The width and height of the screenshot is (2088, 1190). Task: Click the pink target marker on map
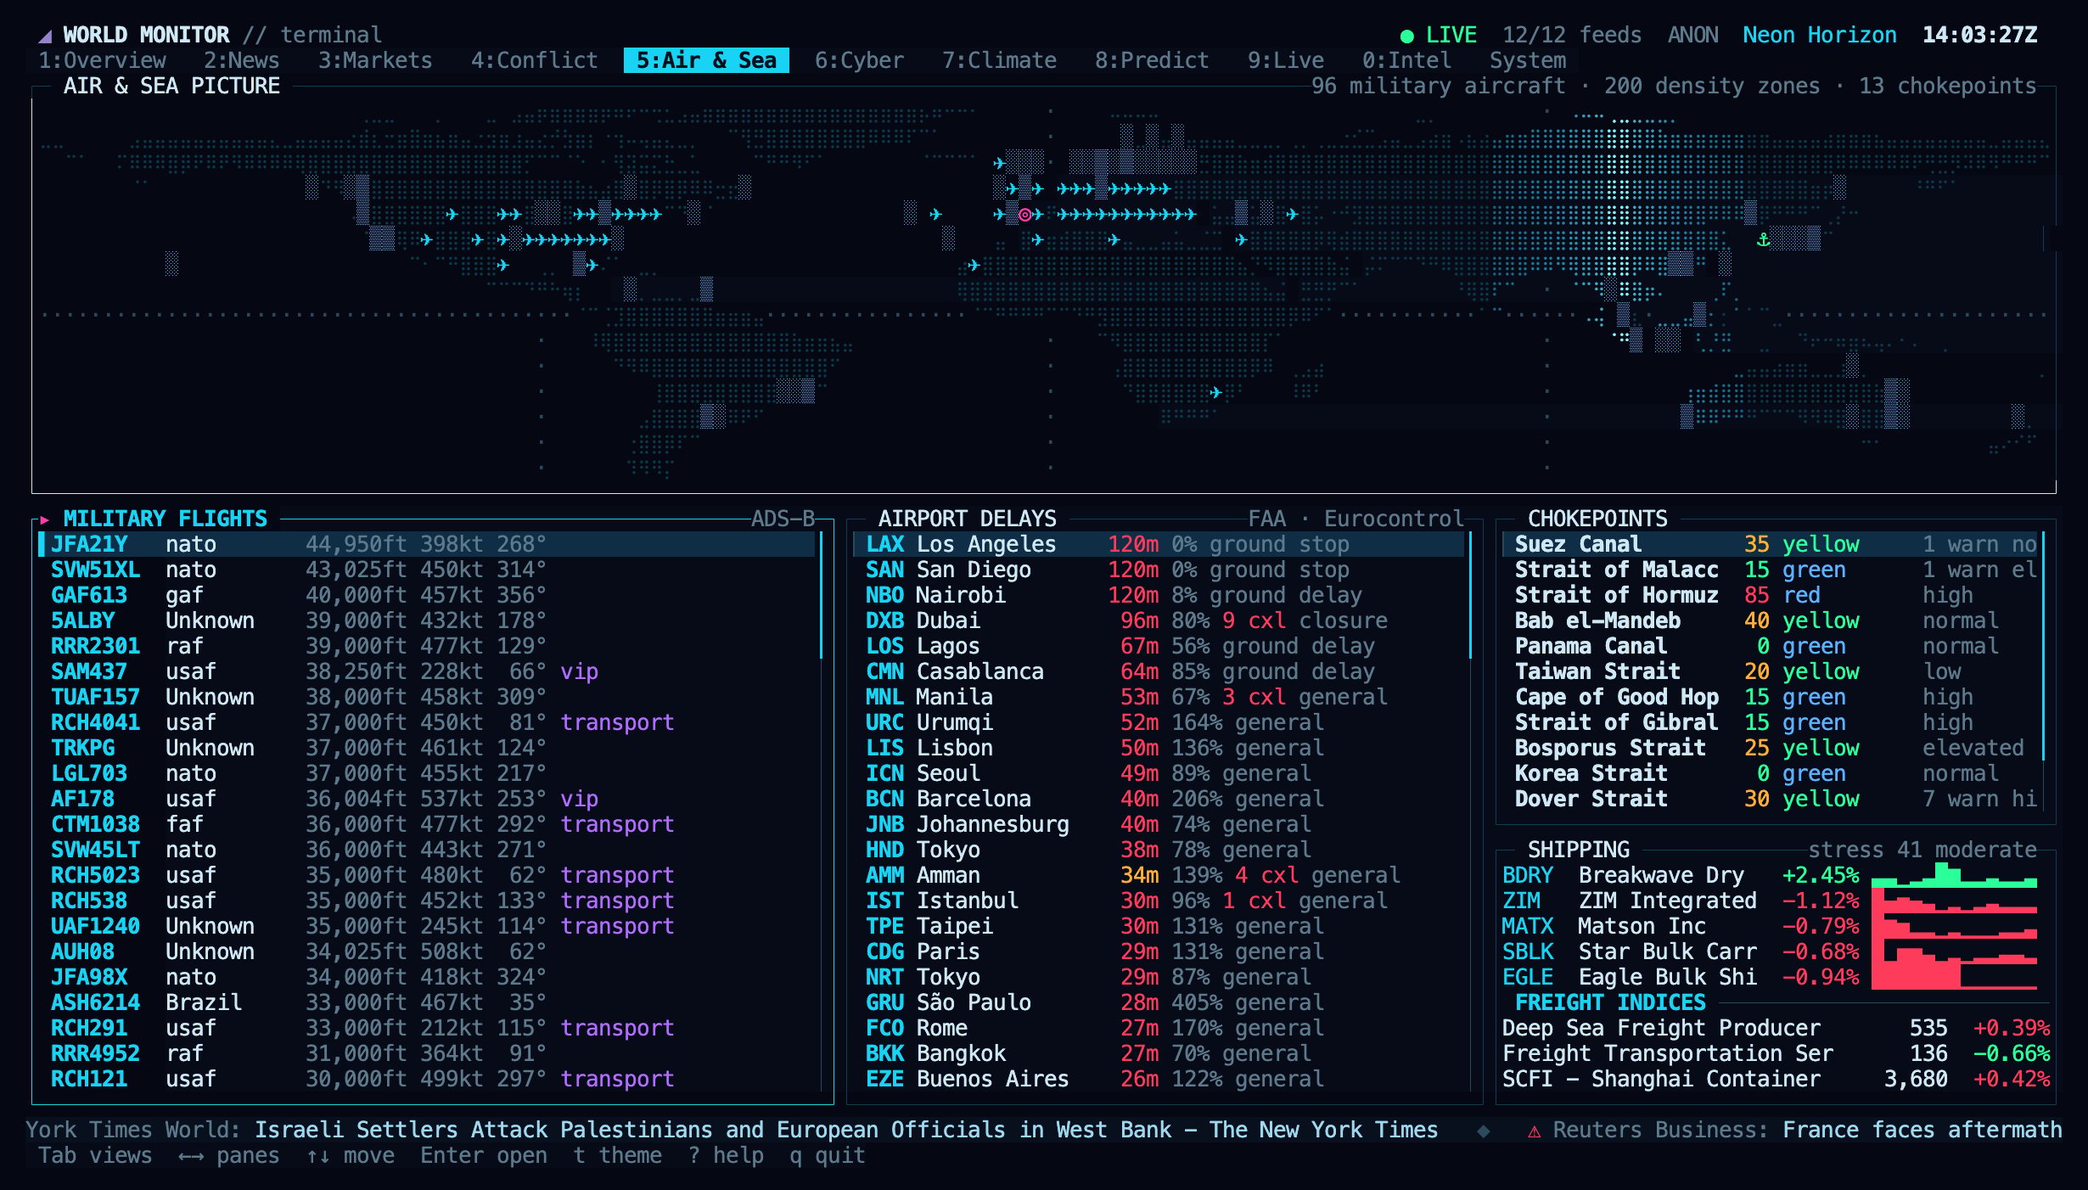pos(1024,215)
